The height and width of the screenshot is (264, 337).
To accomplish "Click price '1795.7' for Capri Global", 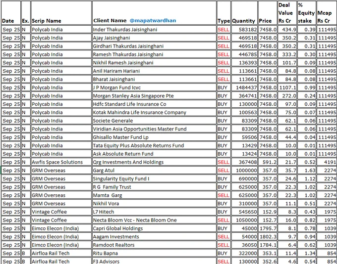I will click(268, 228).
